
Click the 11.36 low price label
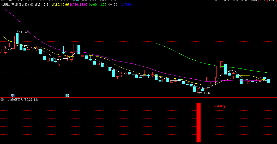click(206, 93)
